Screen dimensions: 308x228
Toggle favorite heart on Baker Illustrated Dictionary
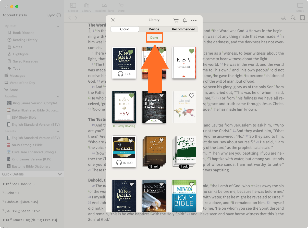coord(161,51)
